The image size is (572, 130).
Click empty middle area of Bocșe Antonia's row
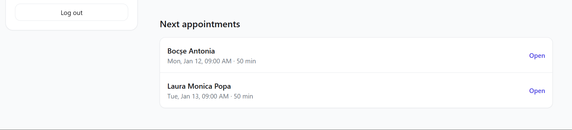[x=367, y=55]
